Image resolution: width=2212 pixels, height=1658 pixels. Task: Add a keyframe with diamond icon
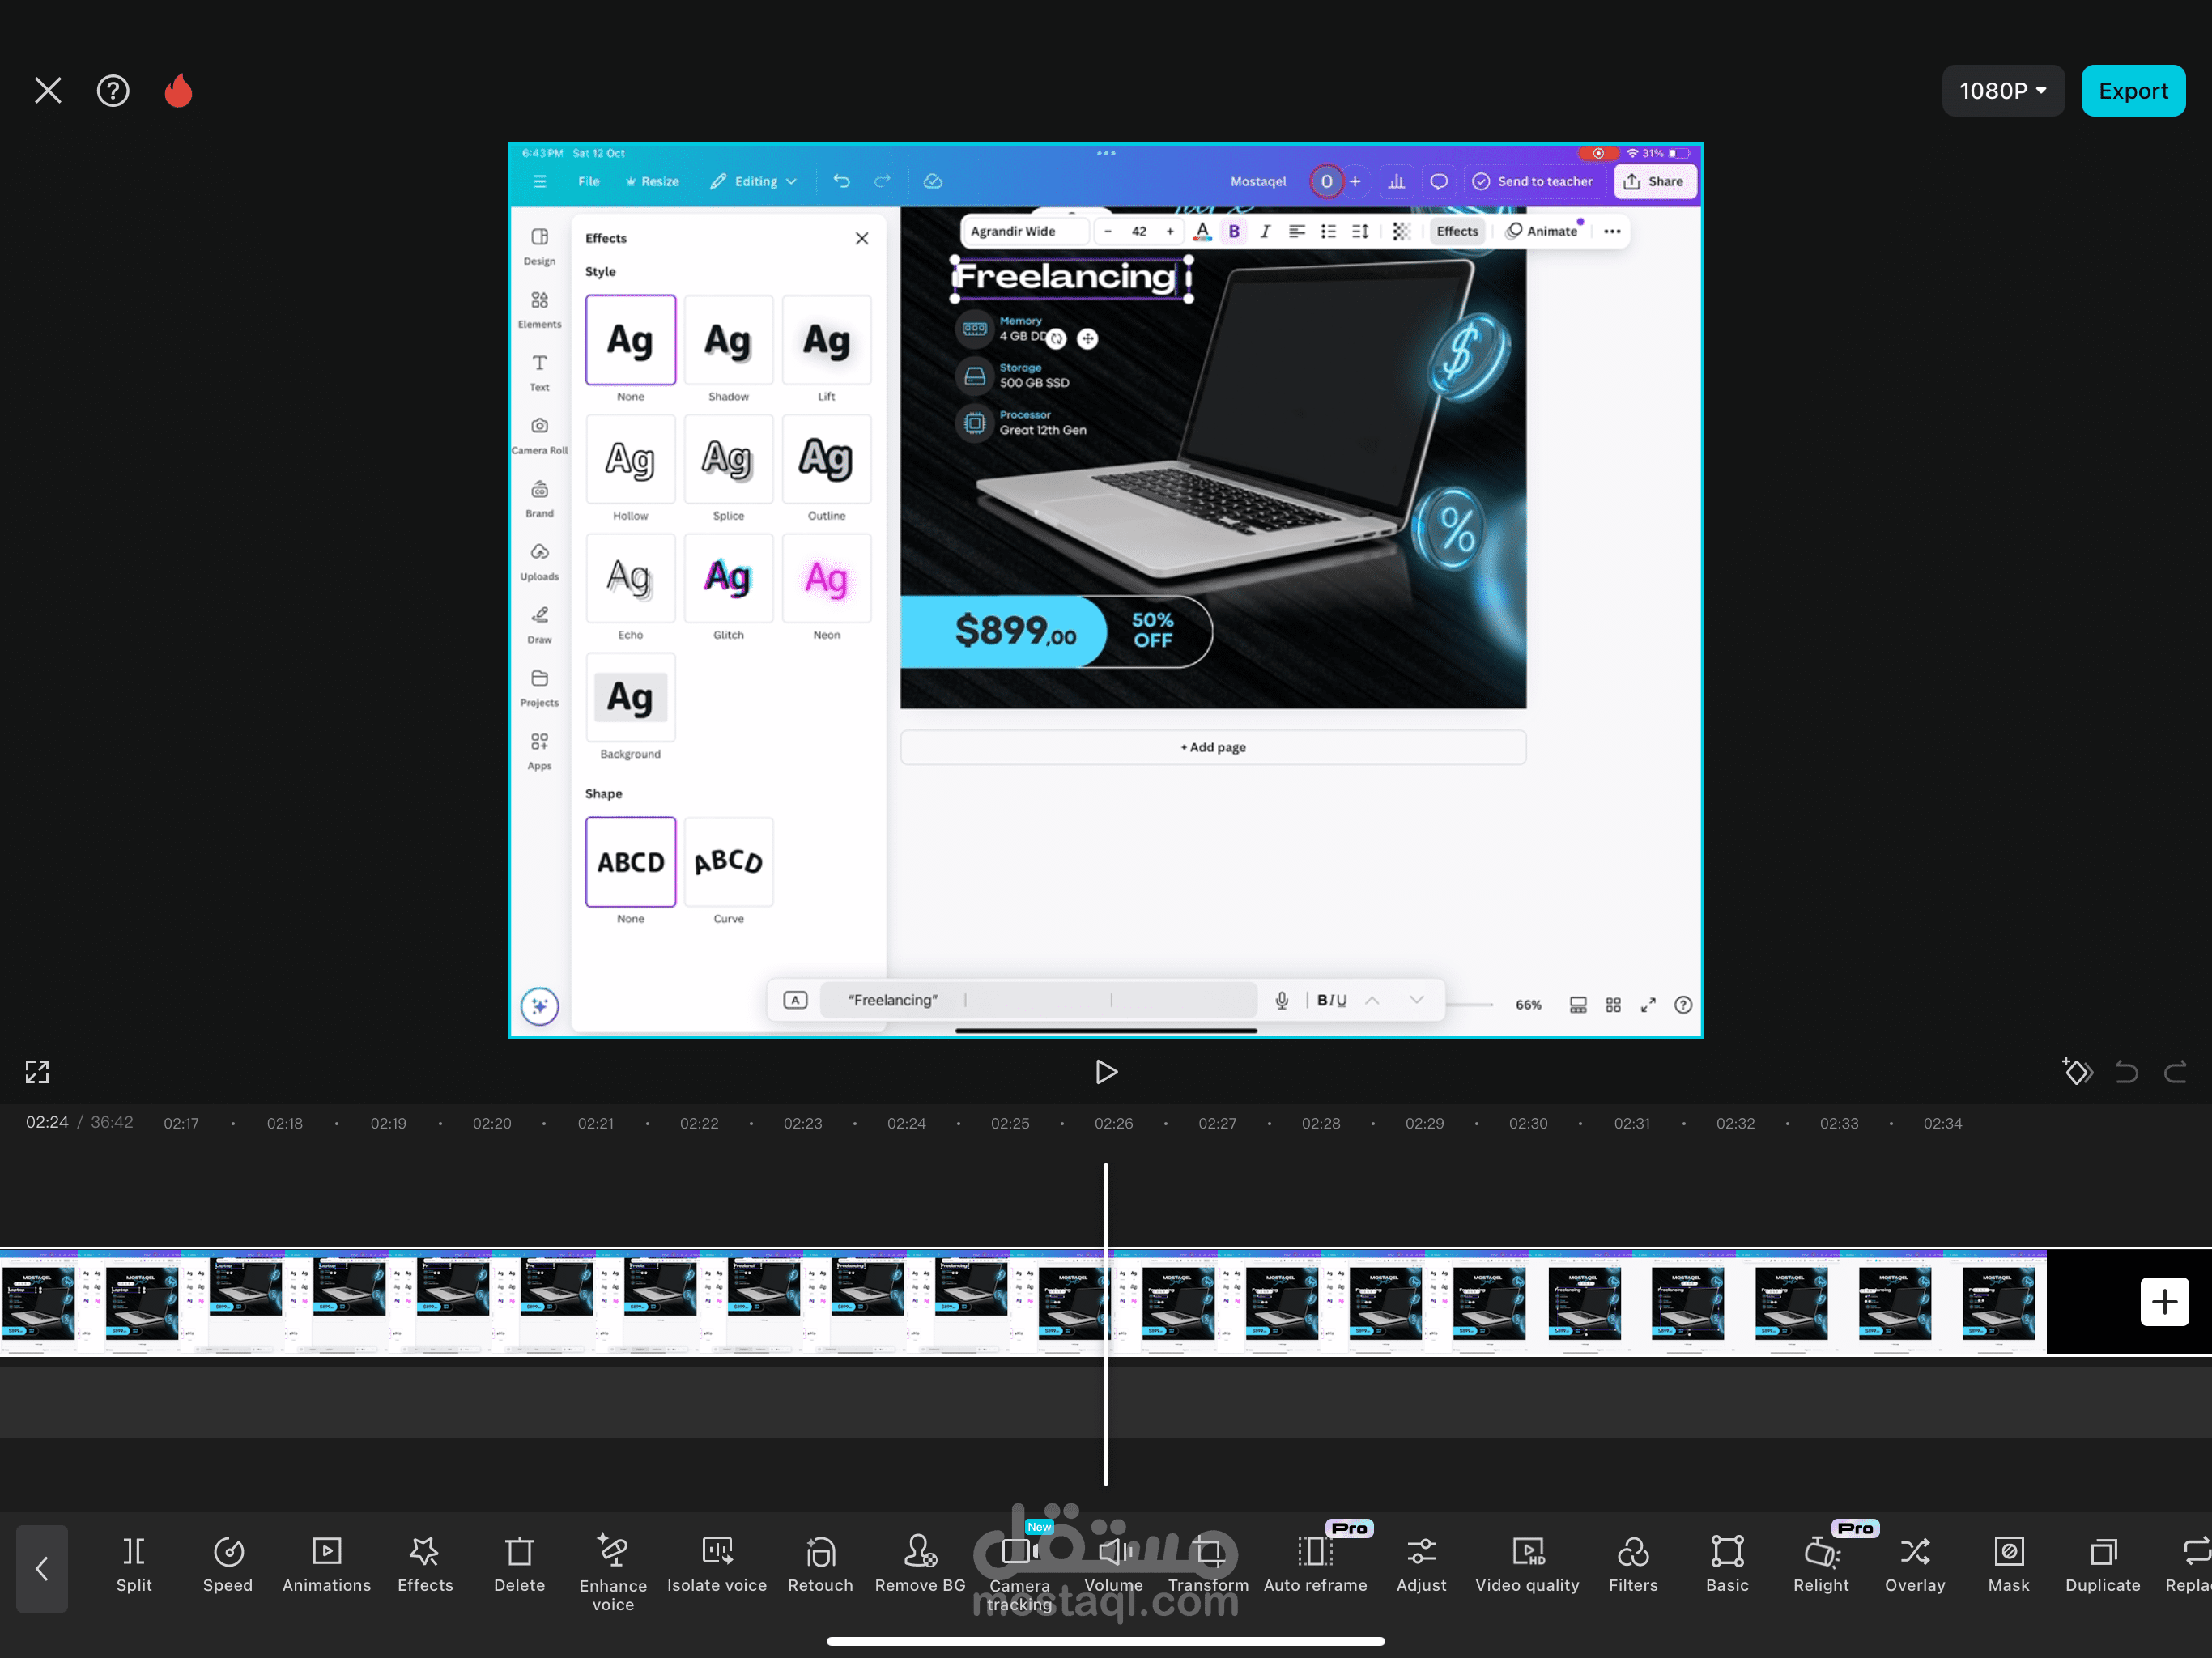pos(2077,1072)
